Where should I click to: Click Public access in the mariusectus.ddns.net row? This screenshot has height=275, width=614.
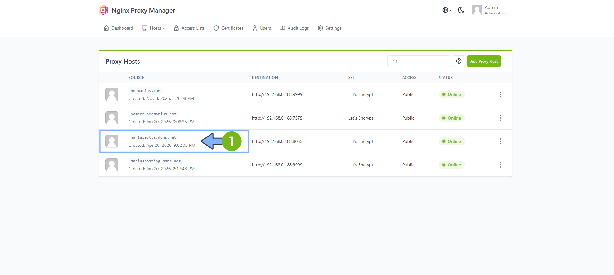click(x=408, y=141)
